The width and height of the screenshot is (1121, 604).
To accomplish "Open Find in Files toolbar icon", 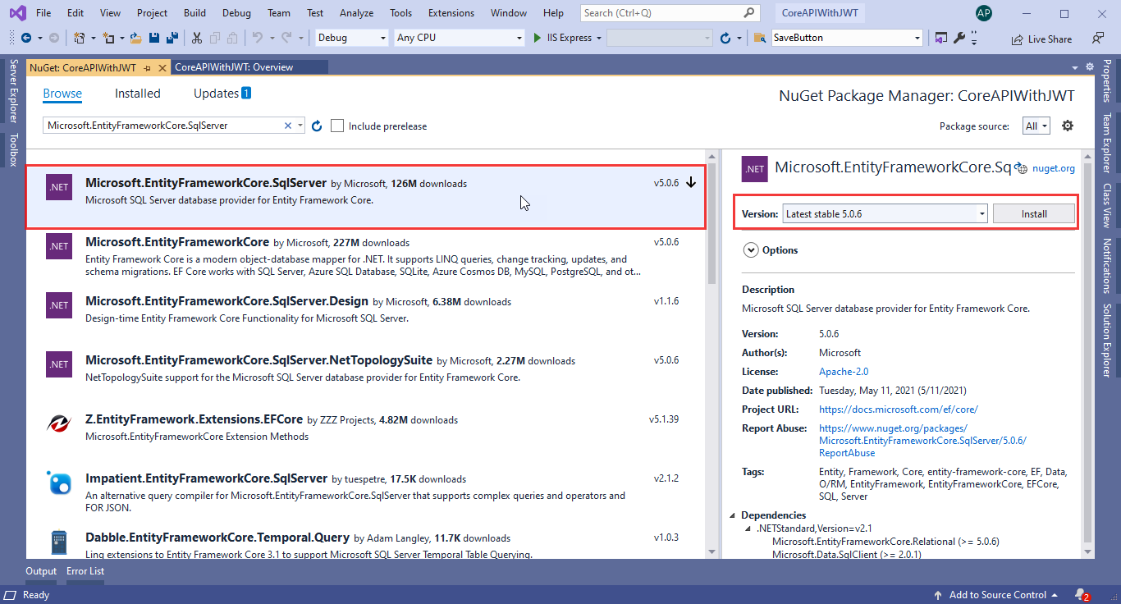I will [760, 38].
